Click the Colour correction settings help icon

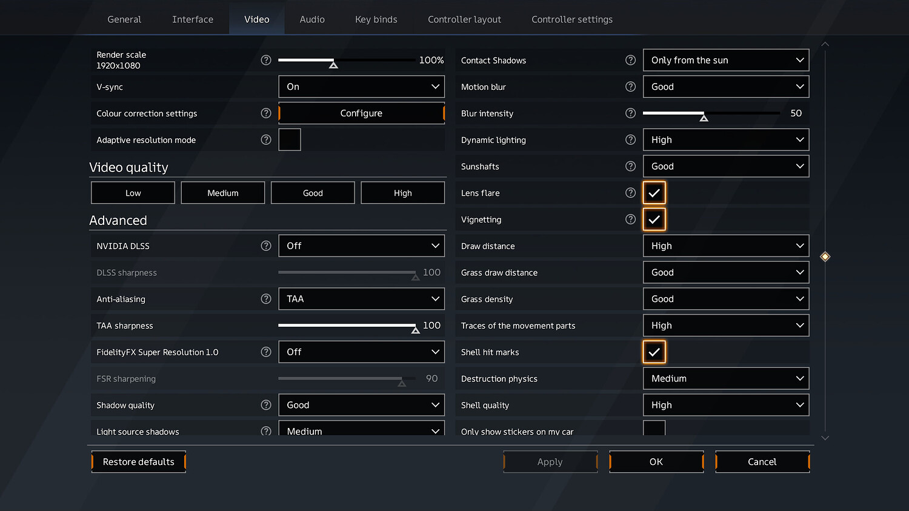tap(265, 113)
